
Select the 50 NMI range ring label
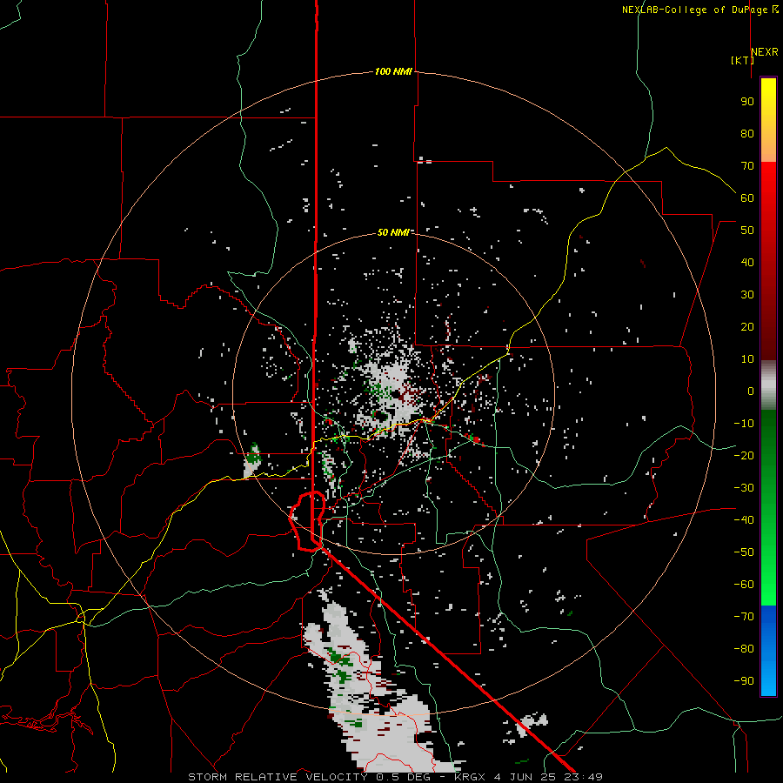point(392,232)
